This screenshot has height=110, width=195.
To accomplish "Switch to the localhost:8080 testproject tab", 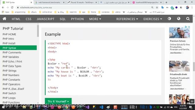I will click(147, 2).
